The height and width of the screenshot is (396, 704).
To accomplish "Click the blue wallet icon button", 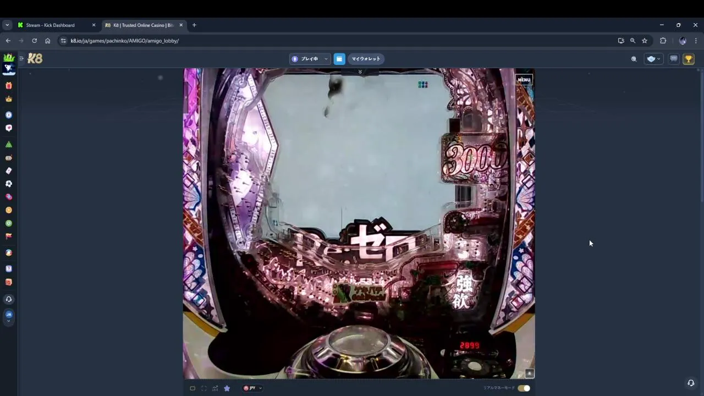I will click(339, 59).
